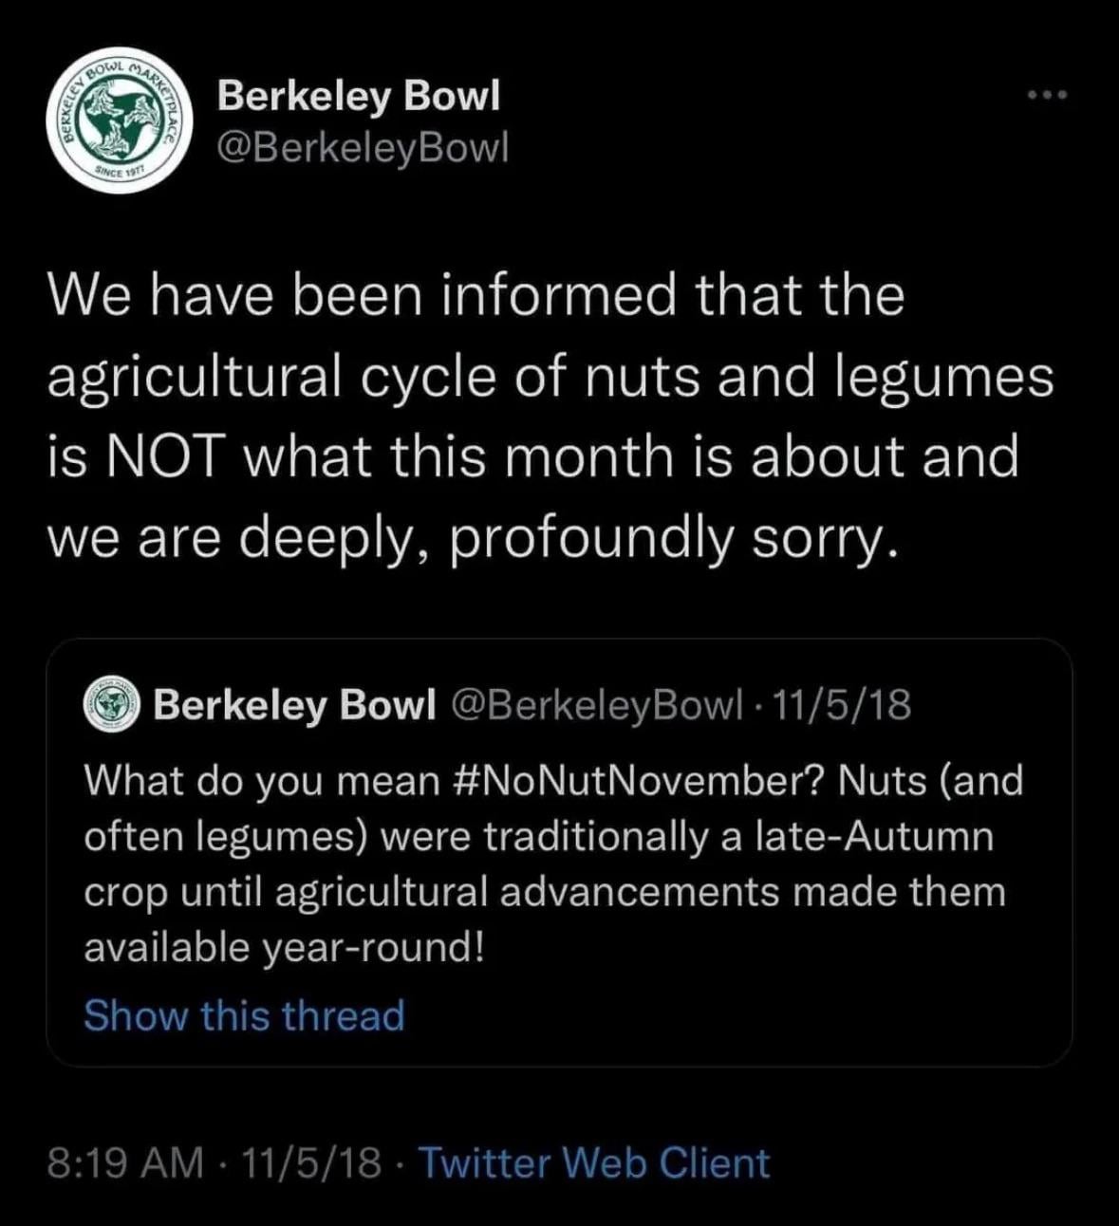1119x1226 pixels.
Task: Click the Berkeley Bowl name in the quoted tweet
Action: coord(294,705)
